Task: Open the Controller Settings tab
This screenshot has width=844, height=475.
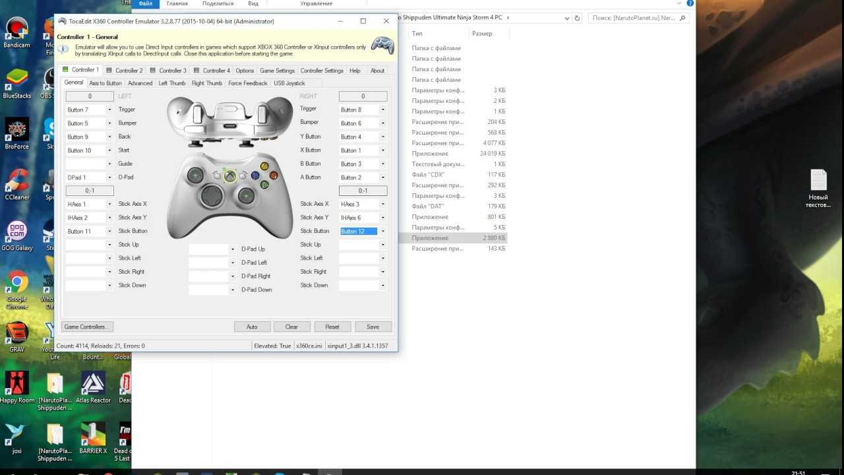Action: (x=322, y=71)
